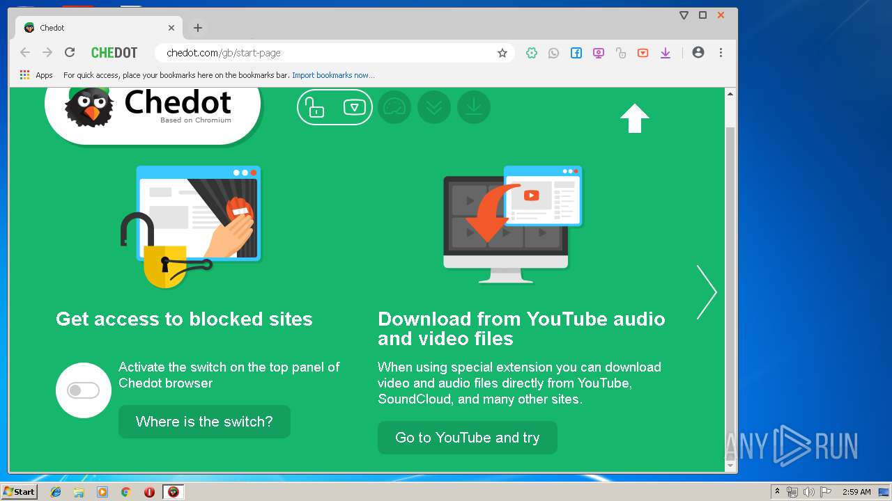Click the unlock padlock extension in toolbar
Viewport: 892px width, 501px height.
[621, 53]
